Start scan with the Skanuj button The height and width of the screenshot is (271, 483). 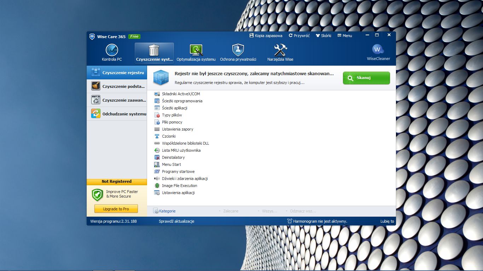(366, 78)
